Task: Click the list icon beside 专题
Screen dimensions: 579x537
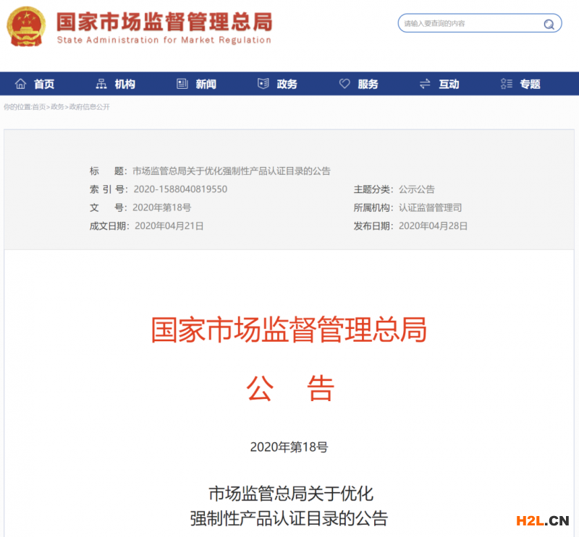Action: pos(506,84)
